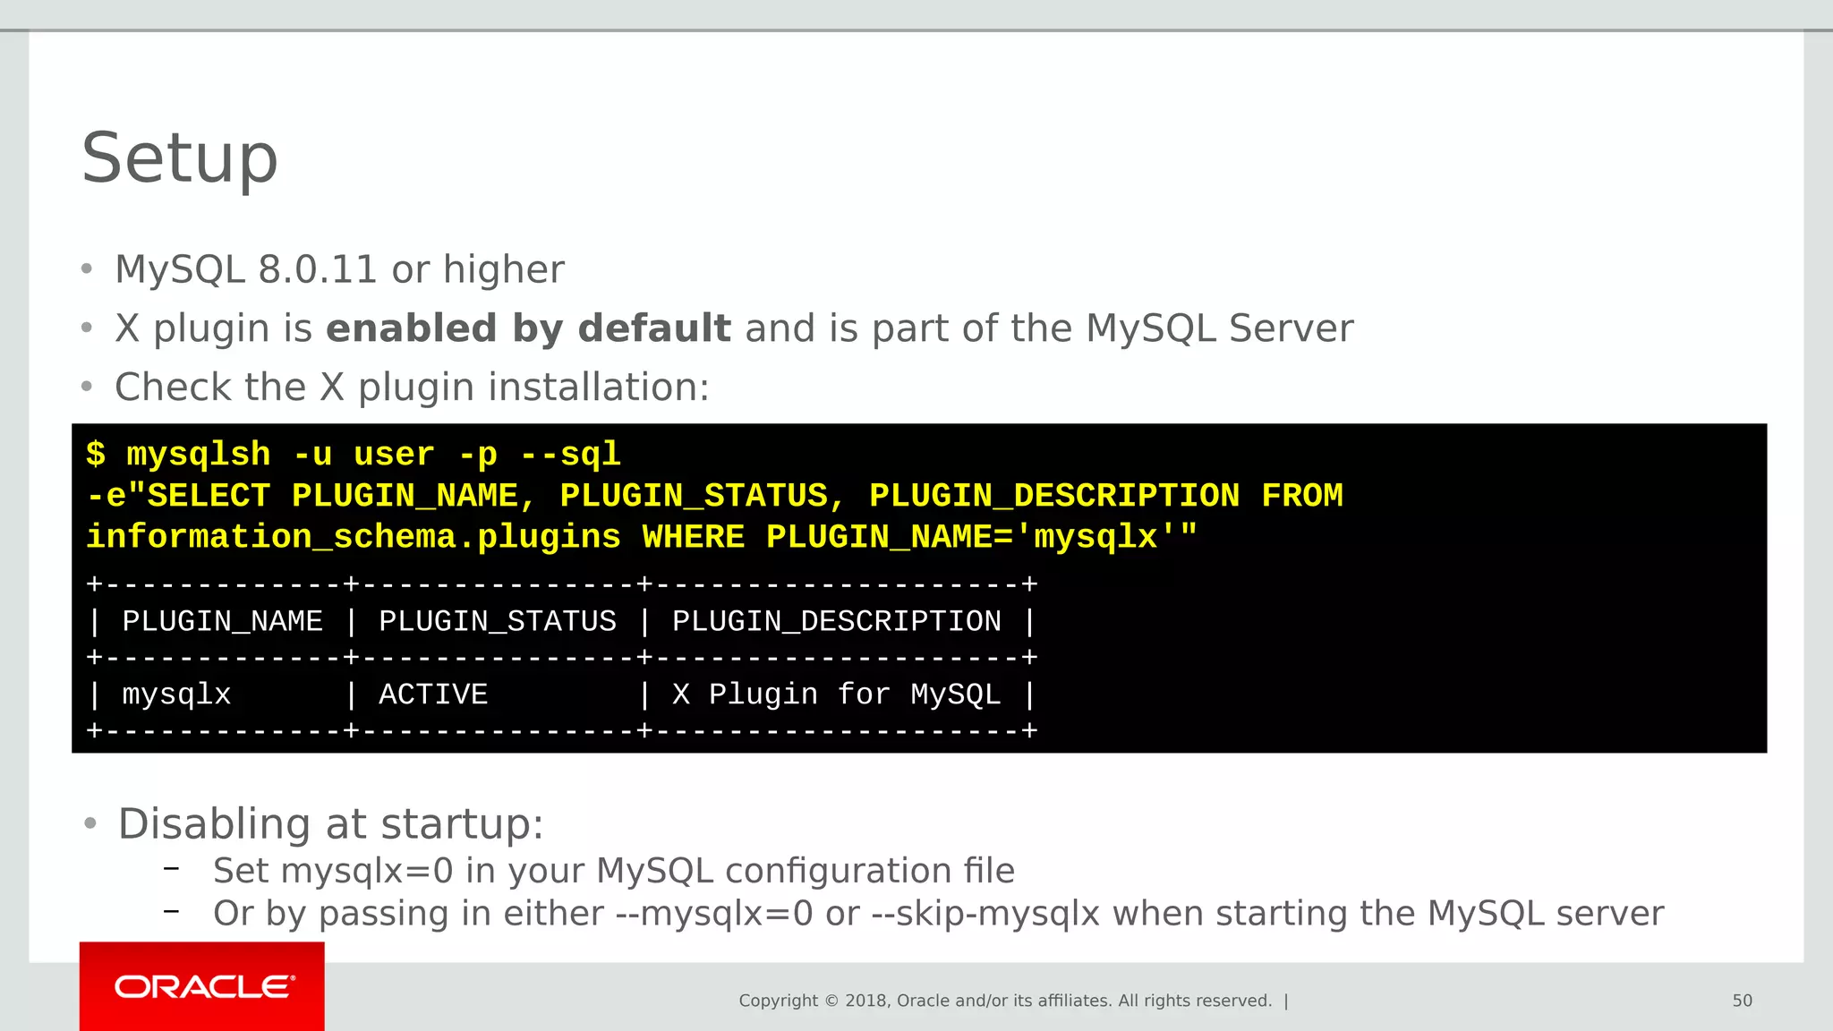The image size is (1833, 1031).
Task: Click the PLUGIN_DESCRIPTION column header
Action: pos(837,621)
